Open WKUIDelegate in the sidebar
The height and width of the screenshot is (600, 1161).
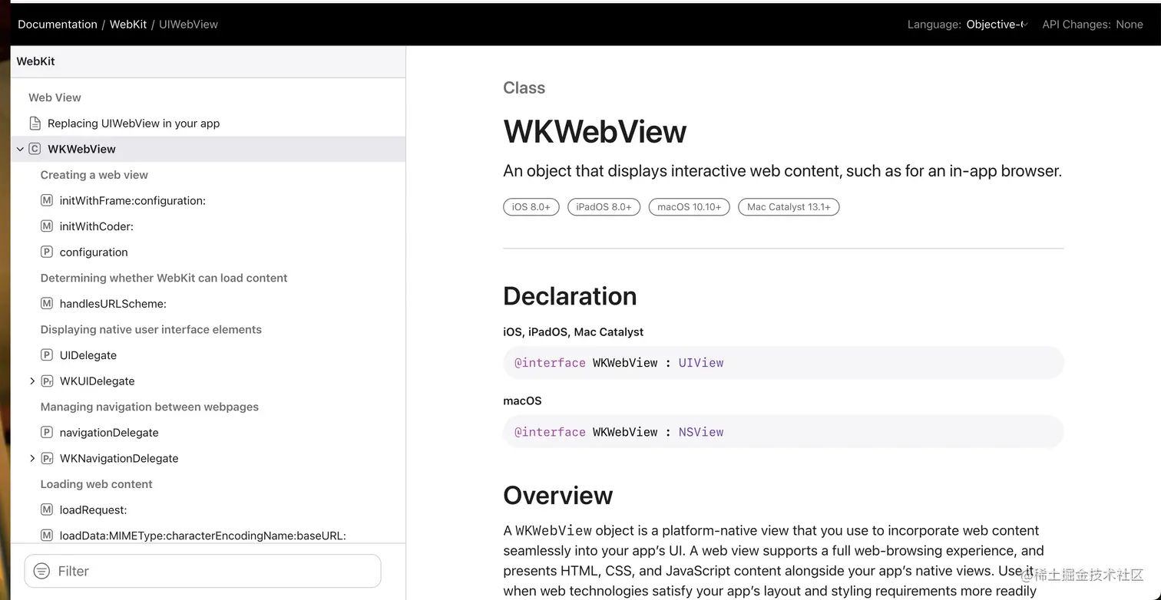(x=97, y=381)
